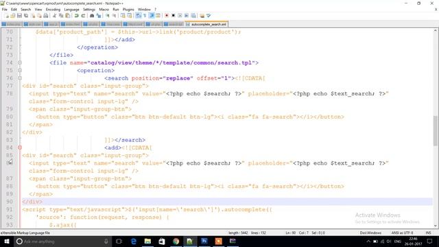Click the INS indicator in status bar
Image resolution: width=439 pixels, height=247 pixels.
click(x=428, y=233)
